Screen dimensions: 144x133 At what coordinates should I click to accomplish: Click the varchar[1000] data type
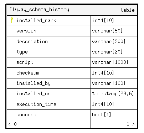(110, 62)
